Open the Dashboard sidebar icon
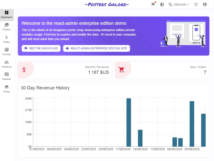The image size is (214, 161). coord(7,13)
